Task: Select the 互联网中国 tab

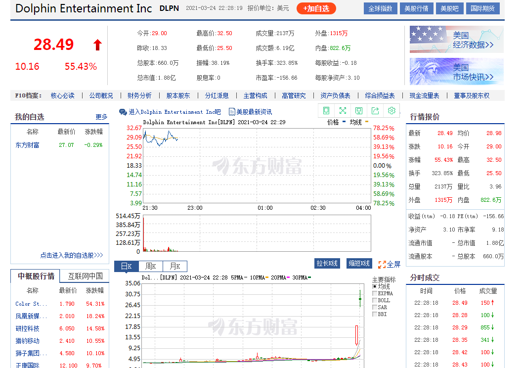Action: [x=85, y=276]
